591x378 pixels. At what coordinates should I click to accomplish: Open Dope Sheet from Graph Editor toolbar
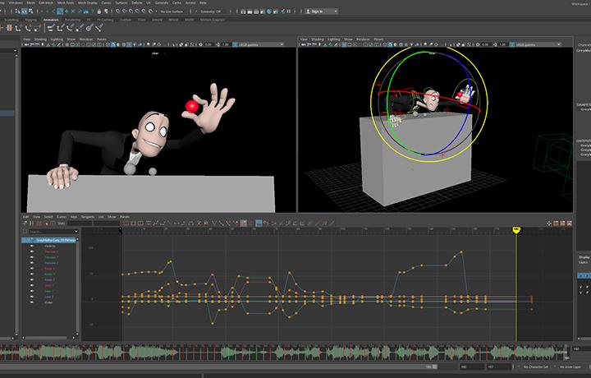point(556,224)
